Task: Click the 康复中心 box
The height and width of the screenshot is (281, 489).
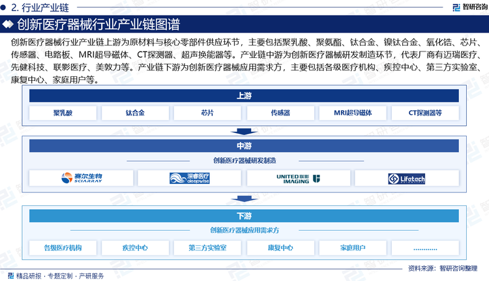Action: click(280, 248)
